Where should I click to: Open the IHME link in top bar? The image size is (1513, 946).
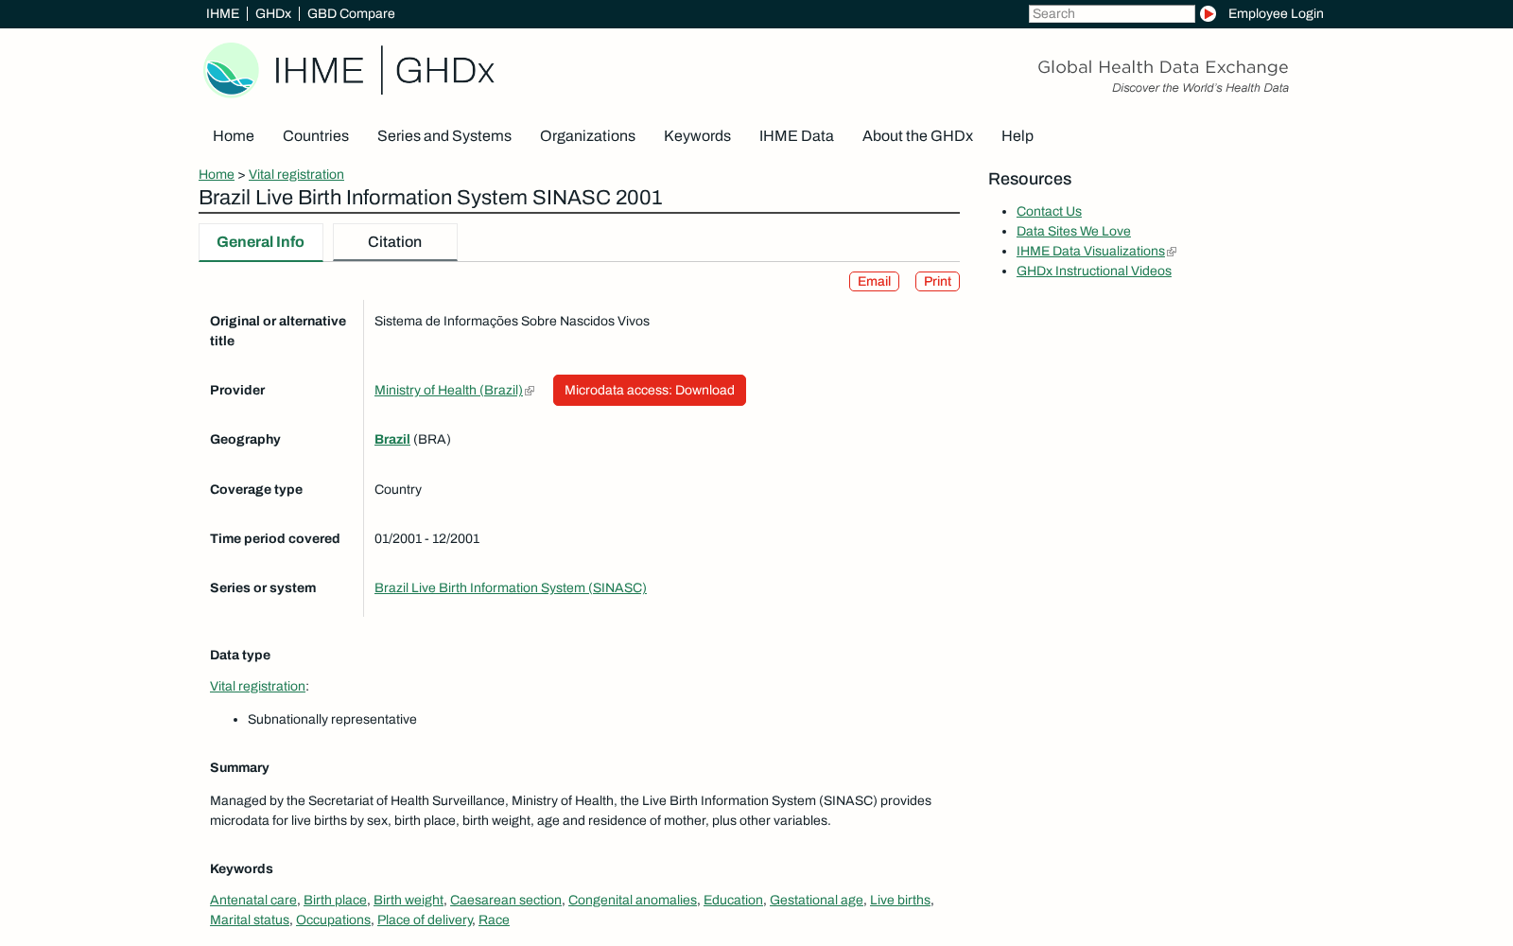(x=222, y=13)
